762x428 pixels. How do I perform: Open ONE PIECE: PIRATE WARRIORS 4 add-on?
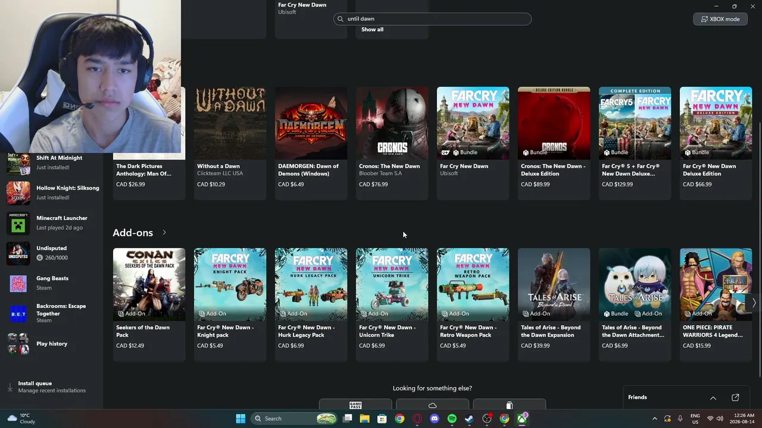click(x=716, y=304)
